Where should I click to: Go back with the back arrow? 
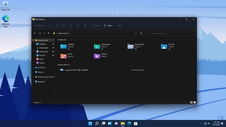[x=35, y=33]
